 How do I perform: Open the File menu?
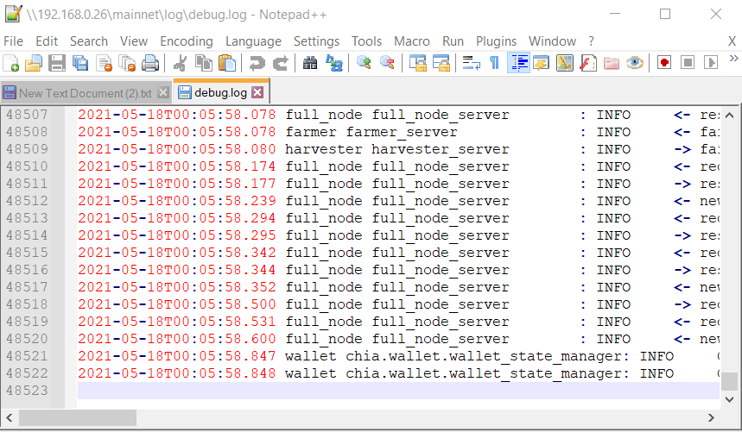(x=13, y=41)
